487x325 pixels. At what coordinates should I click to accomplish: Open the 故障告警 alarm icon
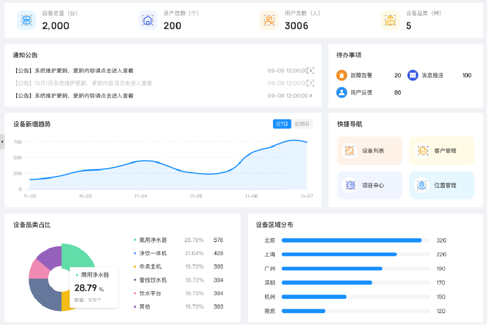point(342,75)
